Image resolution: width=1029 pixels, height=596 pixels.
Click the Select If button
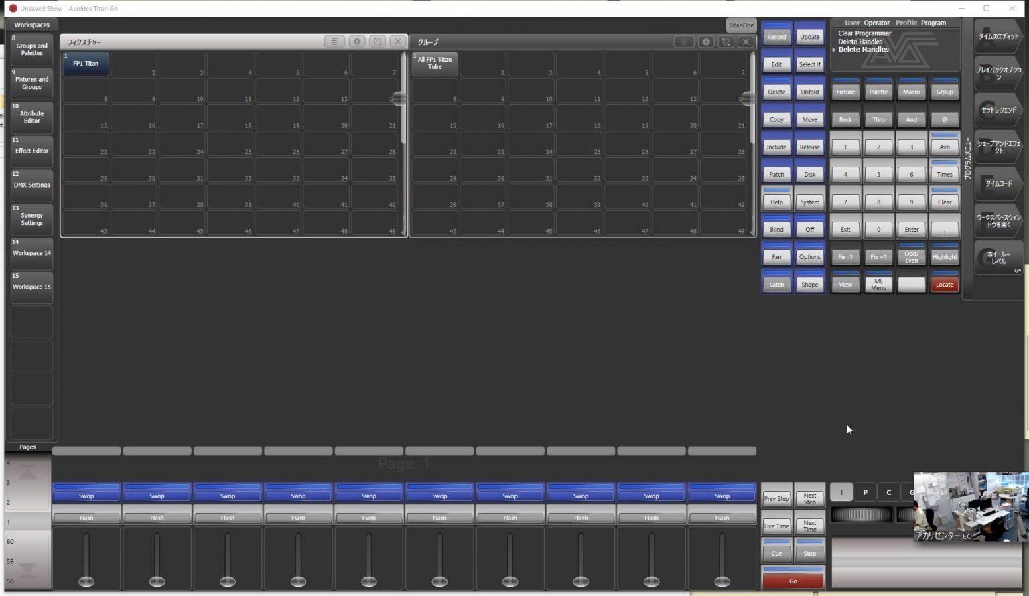809,64
